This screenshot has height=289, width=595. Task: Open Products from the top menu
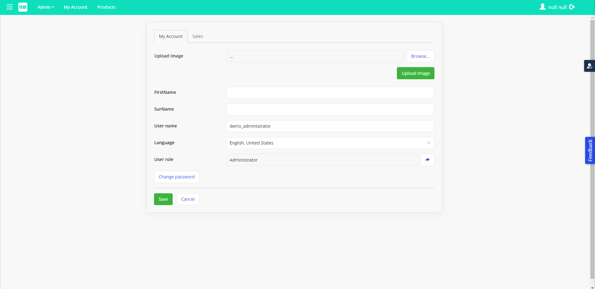tap(106, 7)
